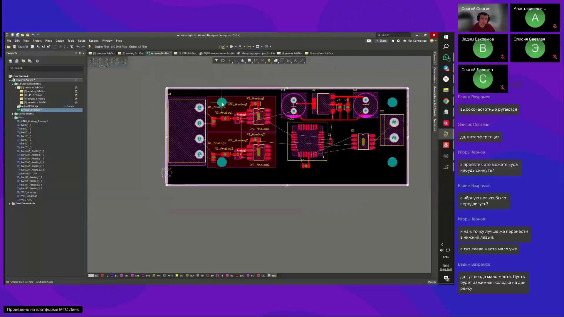Toggle the TL top layer swatch
Screen dimensions: 564x317
tap(102, 276)
